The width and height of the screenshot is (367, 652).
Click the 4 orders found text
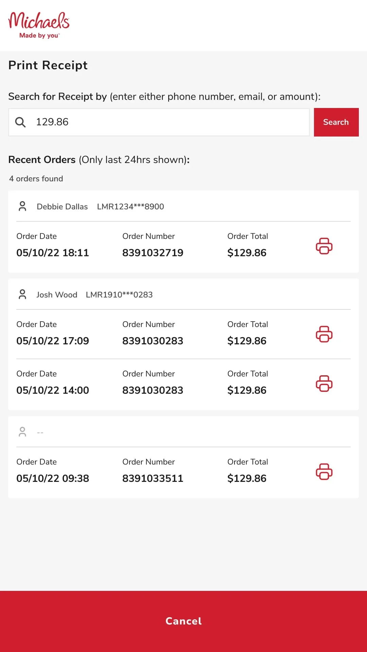[36, 179]
